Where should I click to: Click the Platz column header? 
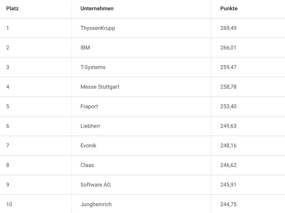pos(12,8)
